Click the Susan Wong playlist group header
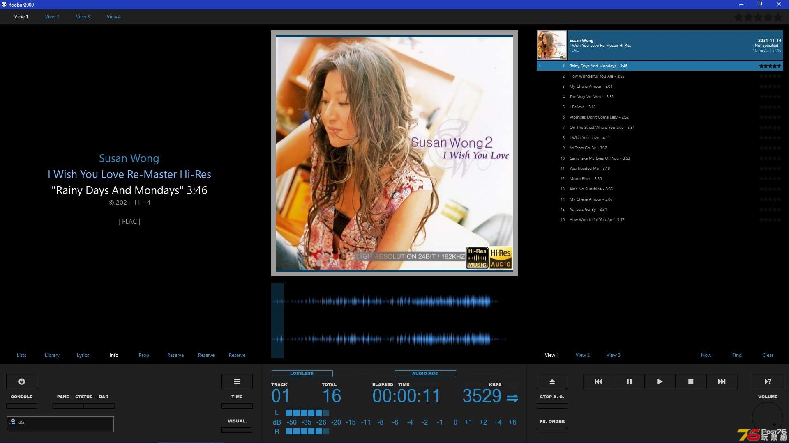 pos(660,45)
